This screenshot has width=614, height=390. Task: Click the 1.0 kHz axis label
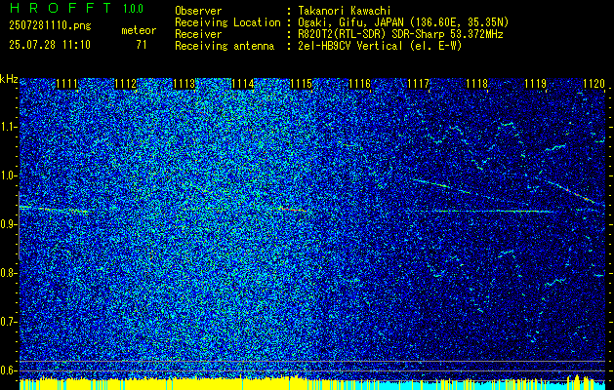pos(8,176)
